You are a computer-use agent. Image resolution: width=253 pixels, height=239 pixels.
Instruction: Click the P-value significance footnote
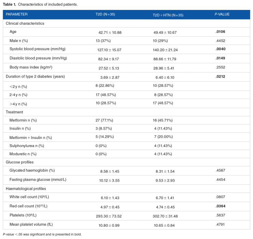click(43, 235)
